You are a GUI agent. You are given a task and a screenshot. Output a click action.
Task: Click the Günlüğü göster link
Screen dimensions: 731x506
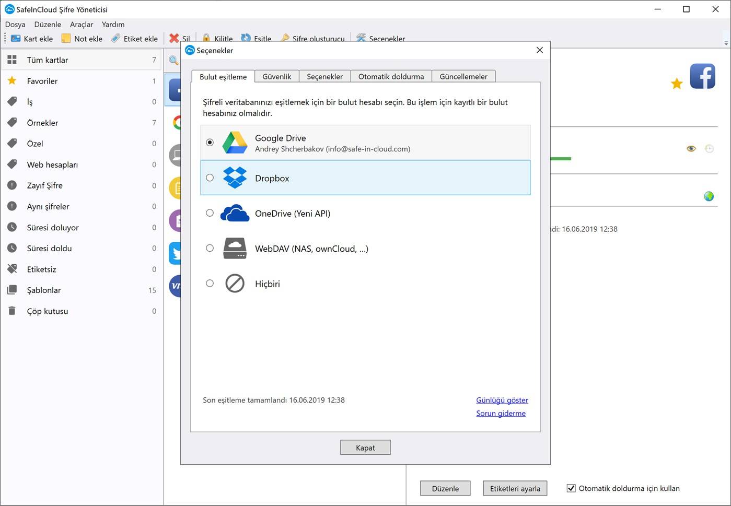(x=502, y=400)
